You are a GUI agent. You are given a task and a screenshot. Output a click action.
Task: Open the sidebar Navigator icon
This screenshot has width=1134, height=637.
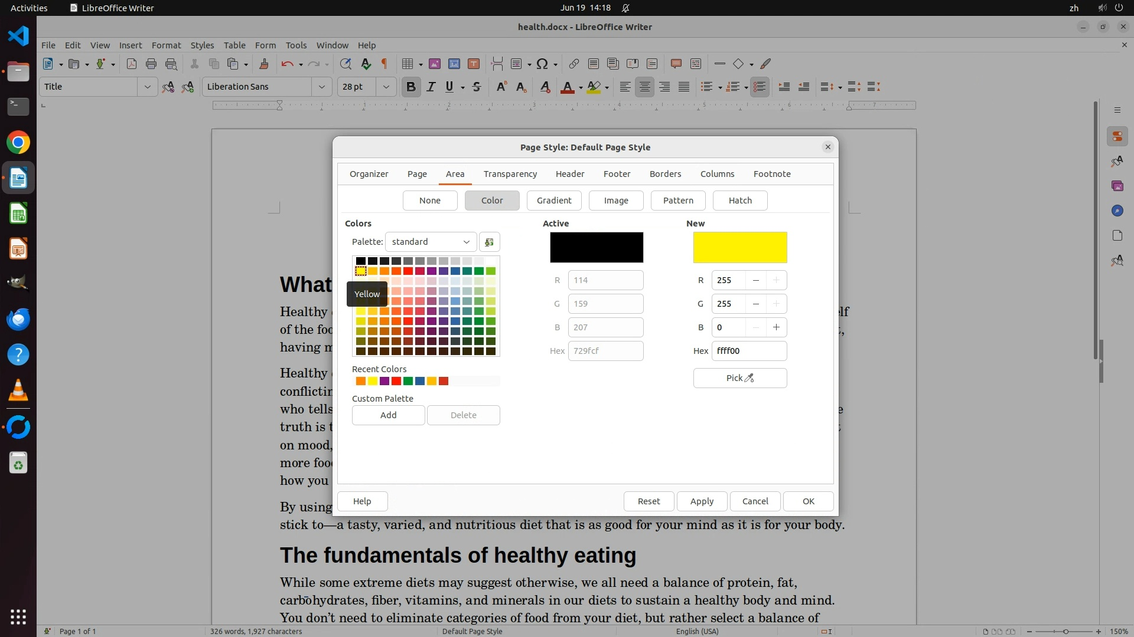coord(1117,211)
